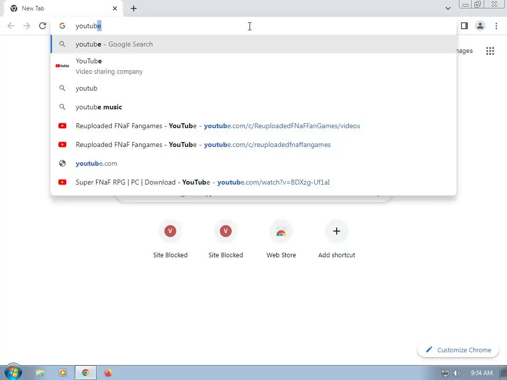Open the Windows Start menu orb

tap(13, 372)
